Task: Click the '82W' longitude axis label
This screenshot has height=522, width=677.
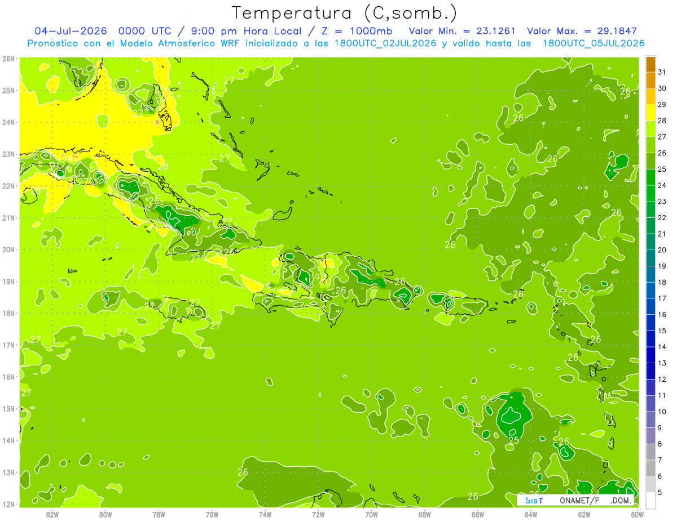Action: pos(52,514)
